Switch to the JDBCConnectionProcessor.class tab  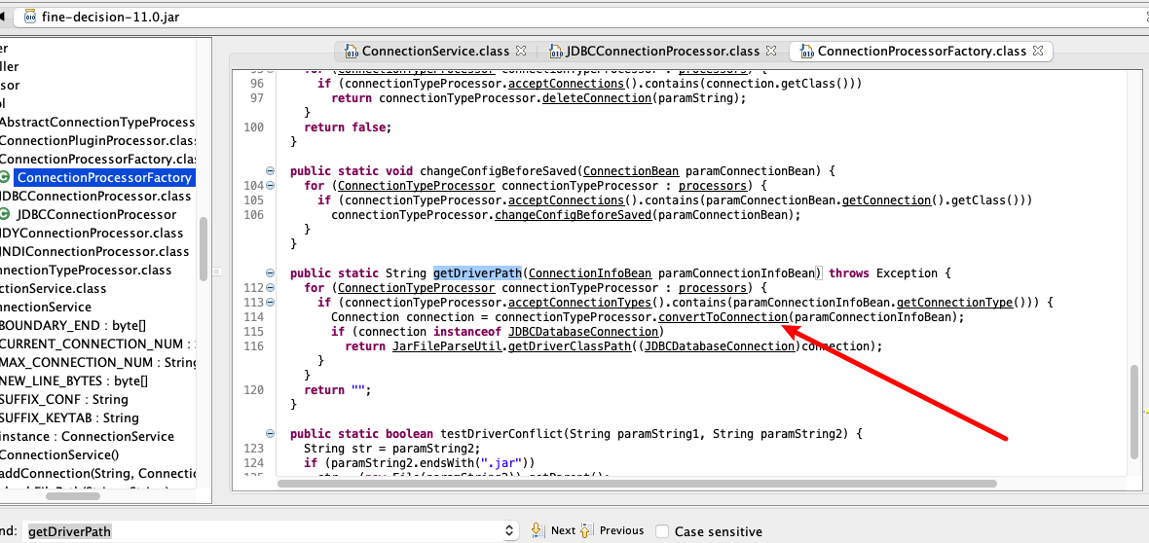coord(652,51)
